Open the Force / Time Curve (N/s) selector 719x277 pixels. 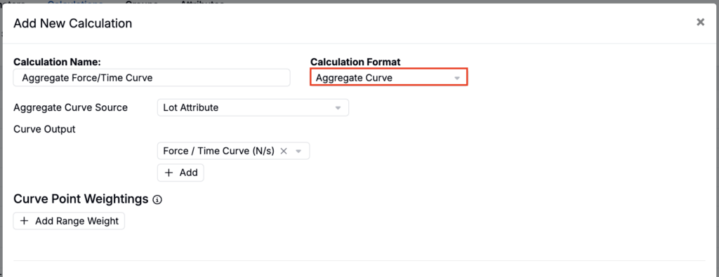pos(233,151)
